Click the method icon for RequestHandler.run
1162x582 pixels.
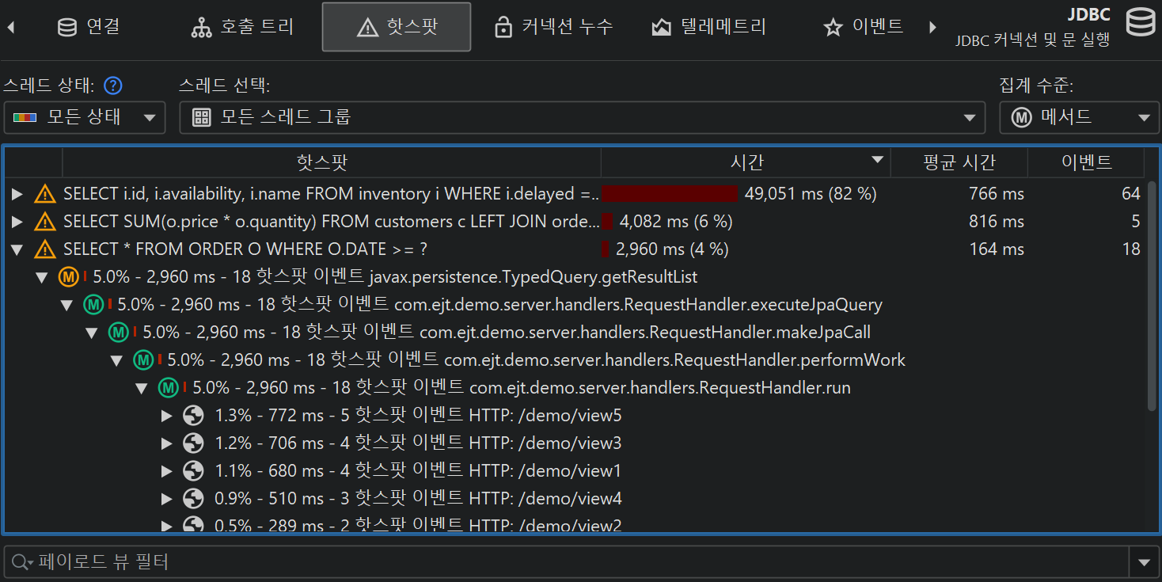tap(169, 388)
